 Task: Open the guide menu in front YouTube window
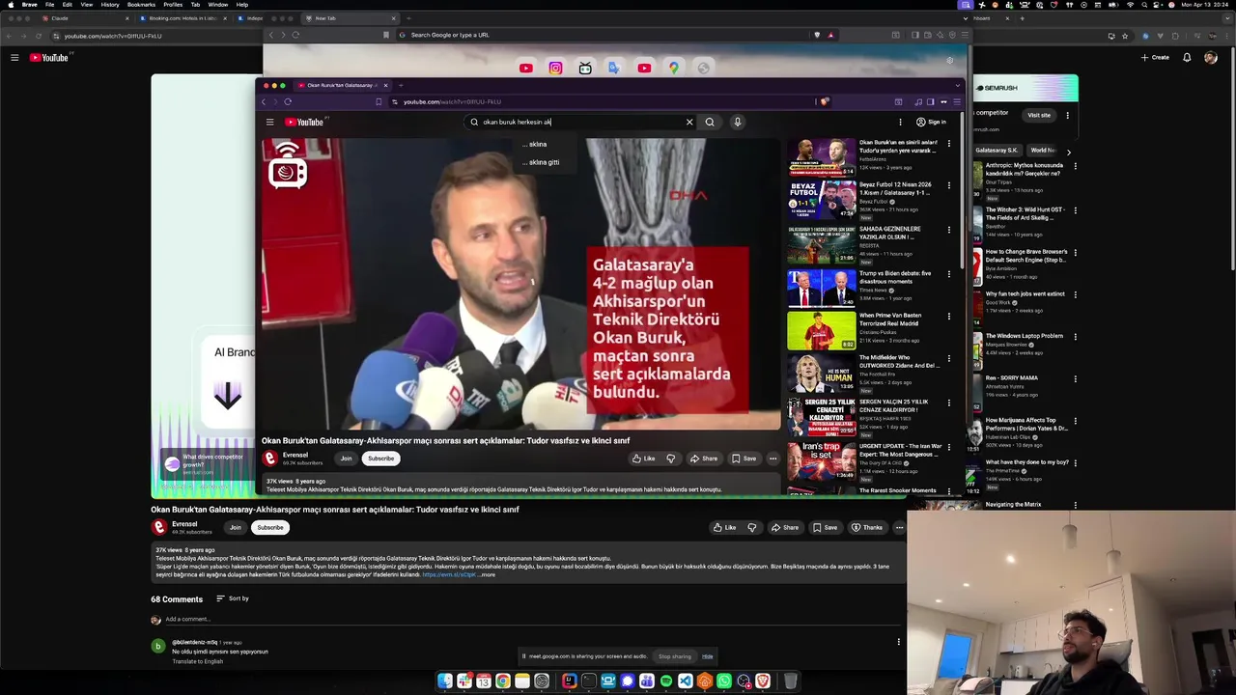(x=269, y=122)
